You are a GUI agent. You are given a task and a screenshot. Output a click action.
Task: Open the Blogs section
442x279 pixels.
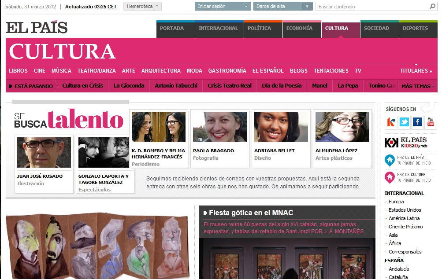coord(298,71)
